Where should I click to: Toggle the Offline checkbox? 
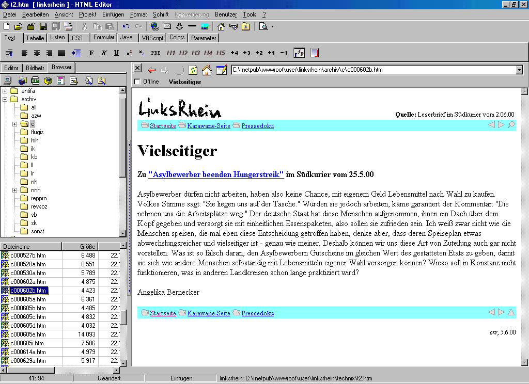point(137,82)
